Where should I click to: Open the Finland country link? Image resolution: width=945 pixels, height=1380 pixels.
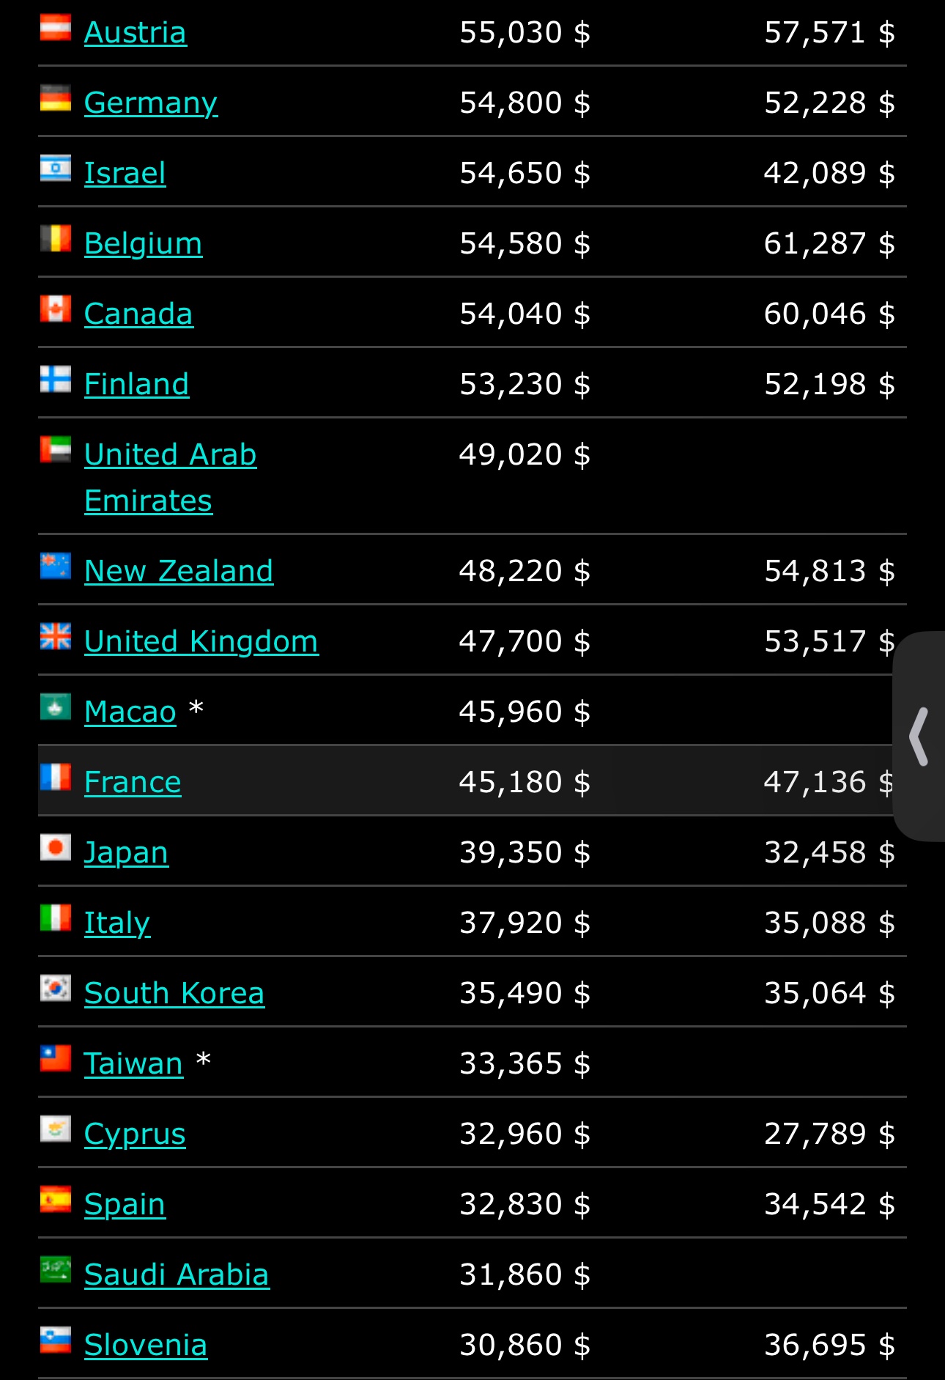(137, 385)
